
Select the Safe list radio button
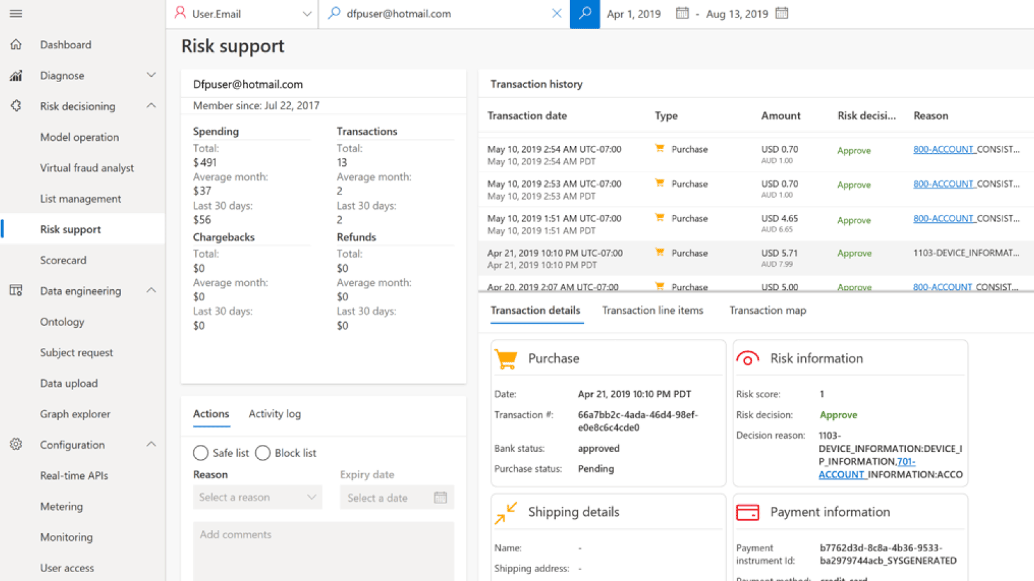(201, 453)
